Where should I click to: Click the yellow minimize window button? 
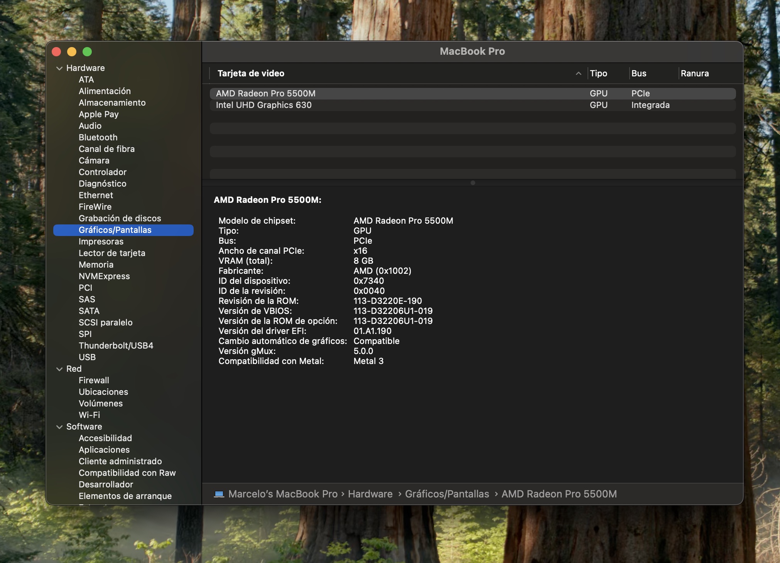[x=72, y=52]
